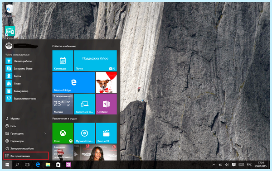Image resolution: width=272 pixels, height=171 pixels.
Task: Open 'Карты' Maps app
Action: coord(26,76)
